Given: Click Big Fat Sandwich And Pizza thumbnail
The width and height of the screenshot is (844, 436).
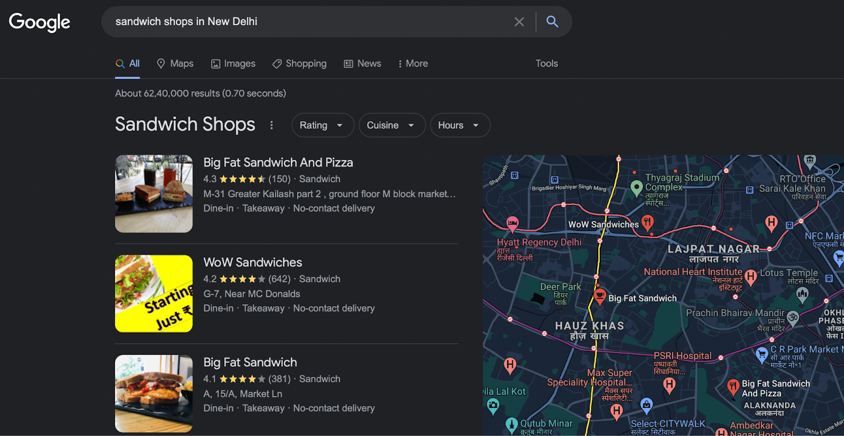Looking at the screenshot, I should [x=154, y=193].
